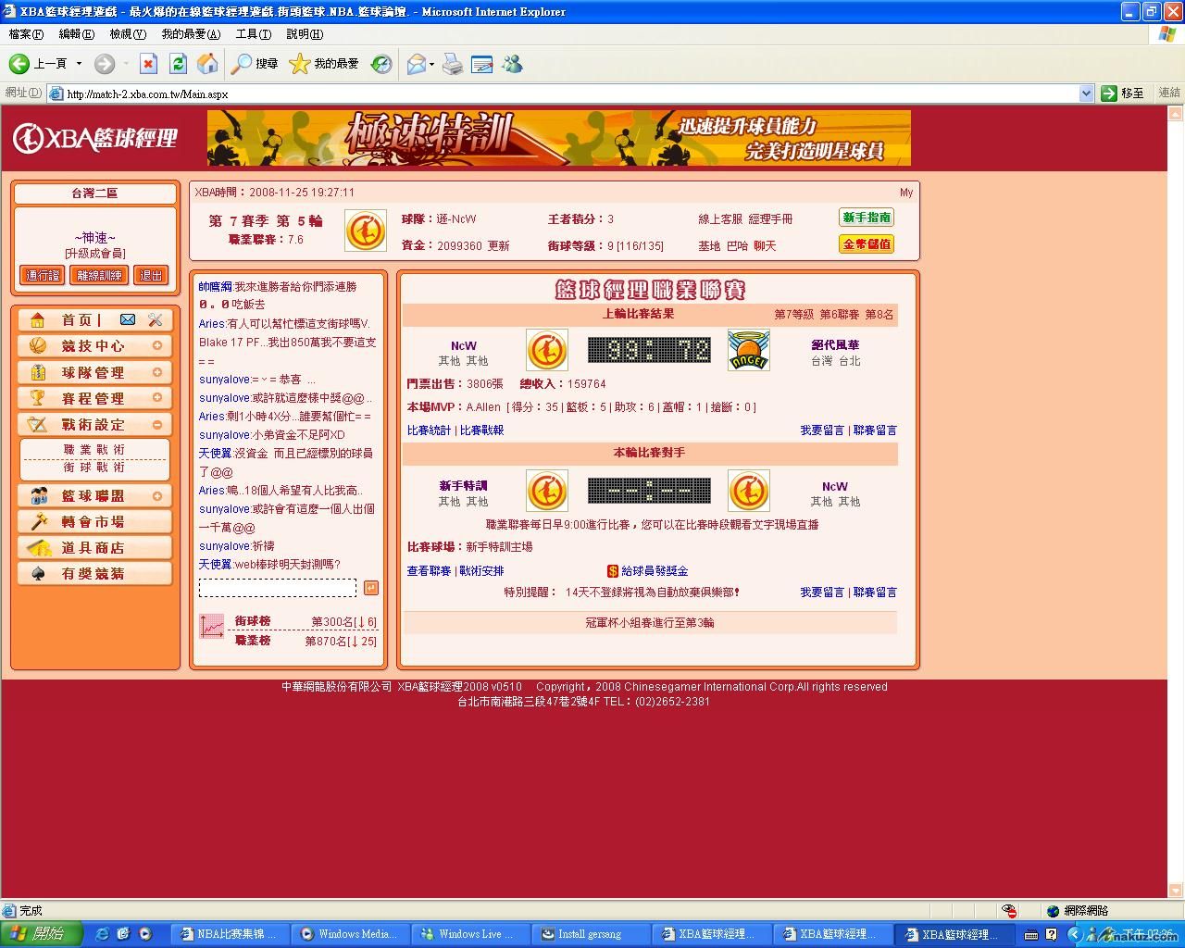The width and height of the screenshot is (1185, 948).
Task: Open the Windows 開始 Start button
Action: click(43, 934)
